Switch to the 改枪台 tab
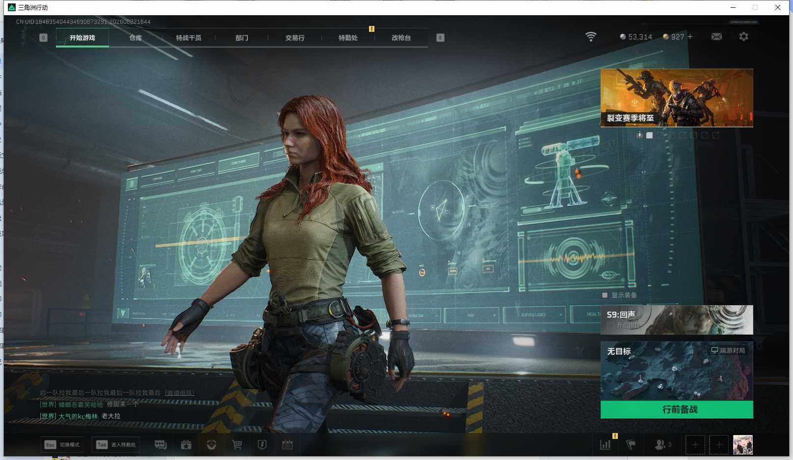The image size is (793, 460). (x=401, y=38)
